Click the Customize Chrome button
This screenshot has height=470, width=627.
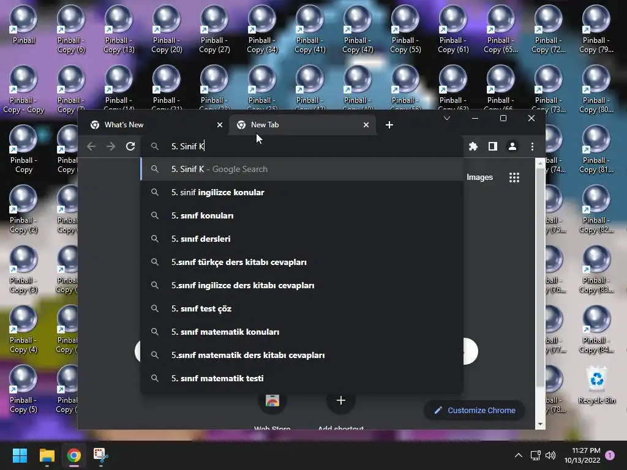click(x=475, y=411)
